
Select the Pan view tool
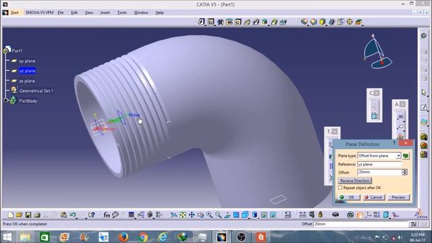pos(192,215)
